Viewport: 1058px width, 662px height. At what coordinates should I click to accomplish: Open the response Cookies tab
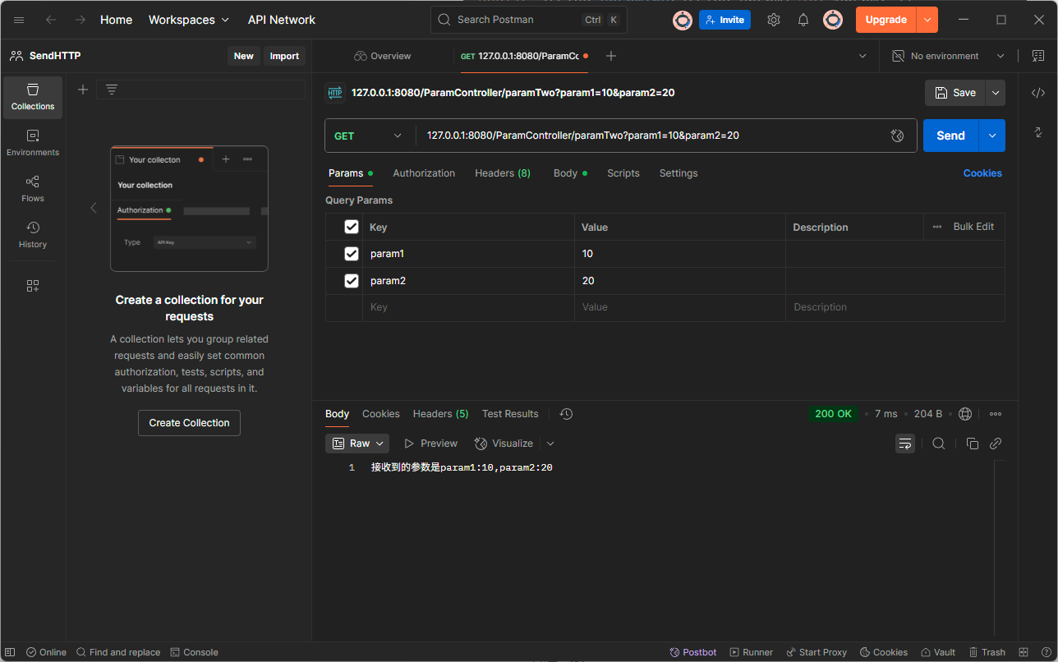click(x=381, y=414)
